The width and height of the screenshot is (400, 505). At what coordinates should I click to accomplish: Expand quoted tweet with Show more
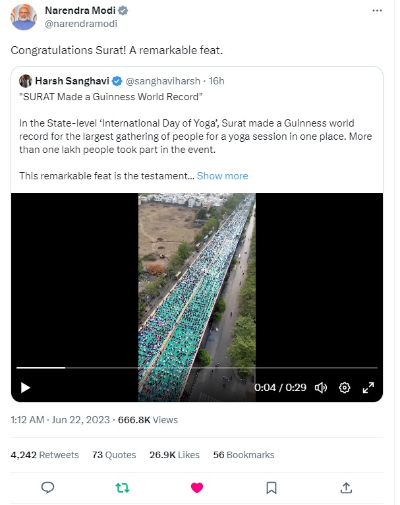point(222,176)
